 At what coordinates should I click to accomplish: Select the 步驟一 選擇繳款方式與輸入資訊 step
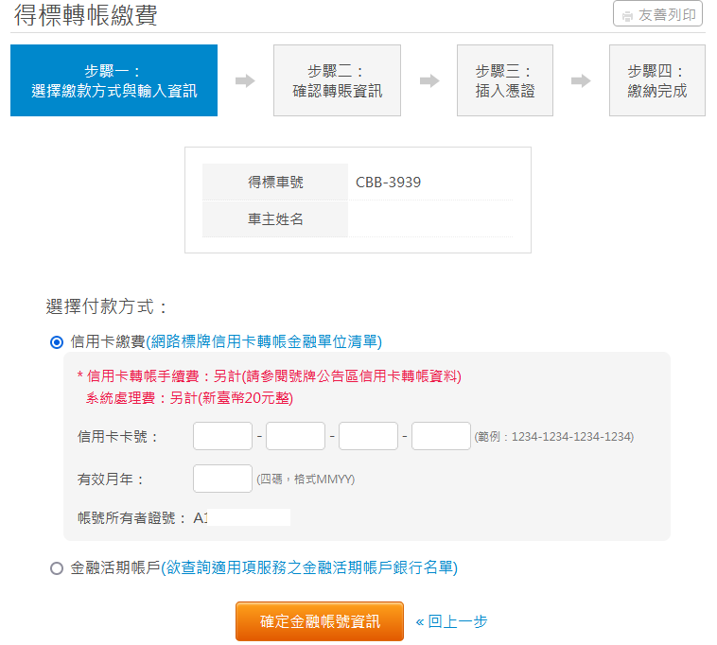pos(114,80)
